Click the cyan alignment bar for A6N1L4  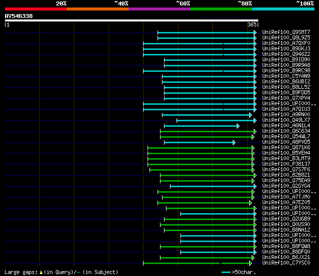[200, 126]
